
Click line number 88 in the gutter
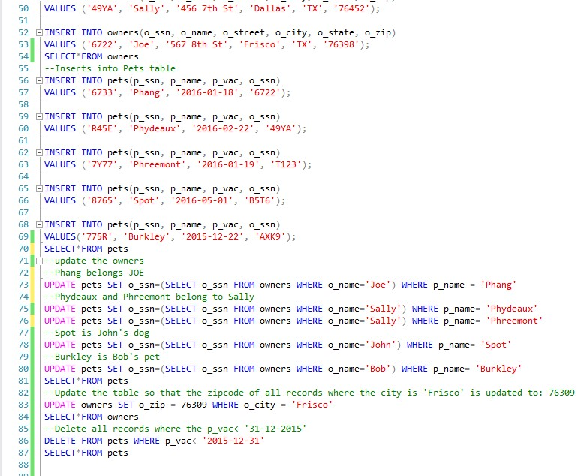pyautogui.click(x=23, y=465)
